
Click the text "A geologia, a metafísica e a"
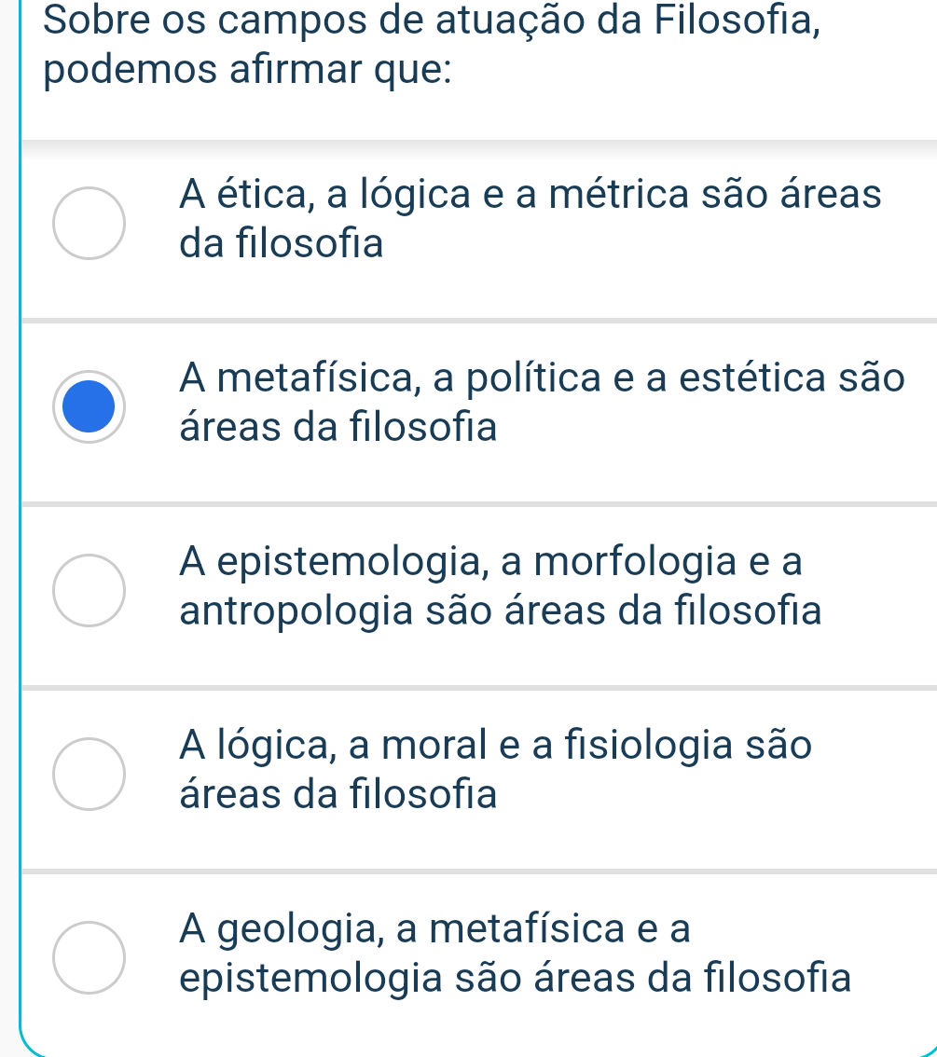click(436, 927)
